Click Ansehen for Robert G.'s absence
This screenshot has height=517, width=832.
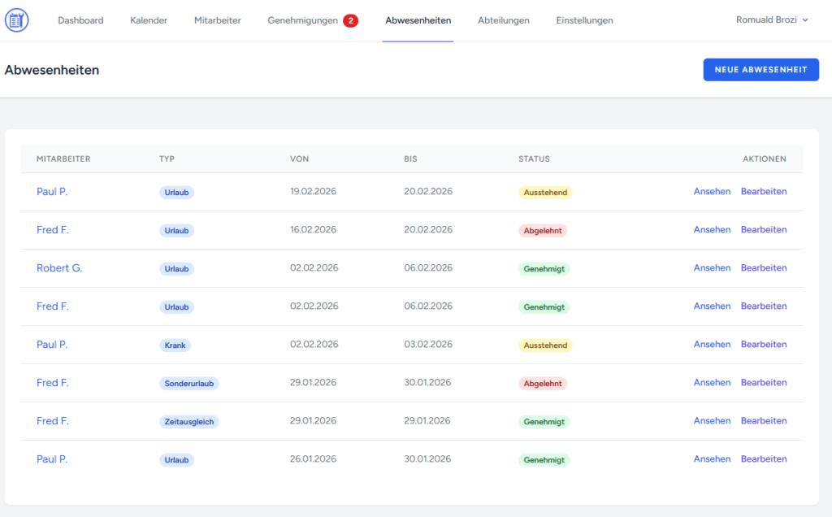[x=712, y=268]
